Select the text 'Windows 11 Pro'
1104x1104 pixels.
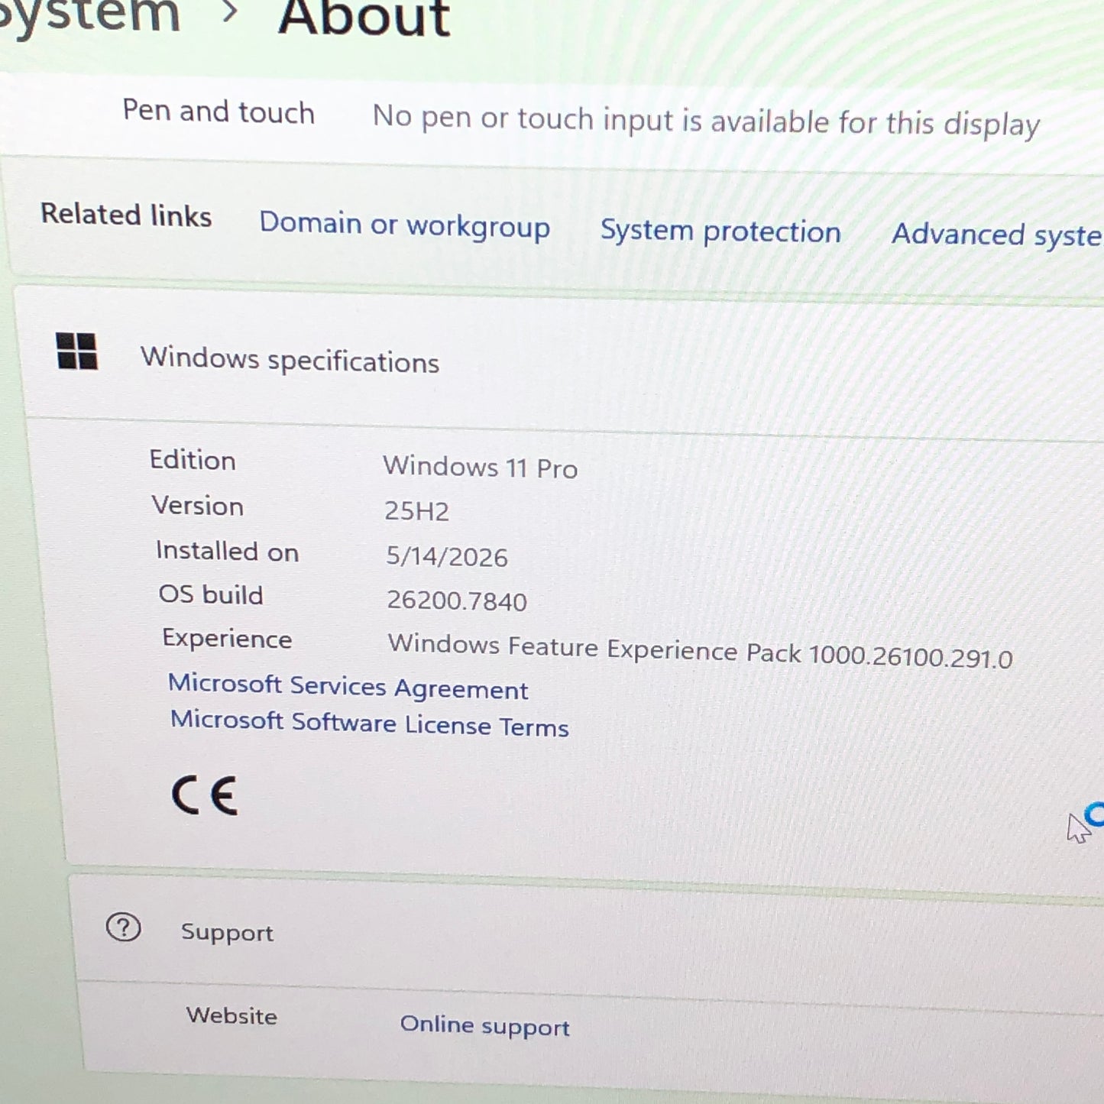(481, 467)
